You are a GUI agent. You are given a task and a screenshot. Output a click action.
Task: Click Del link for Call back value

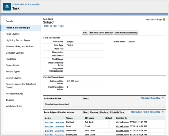pyautogui.click(x=52, y=122)
